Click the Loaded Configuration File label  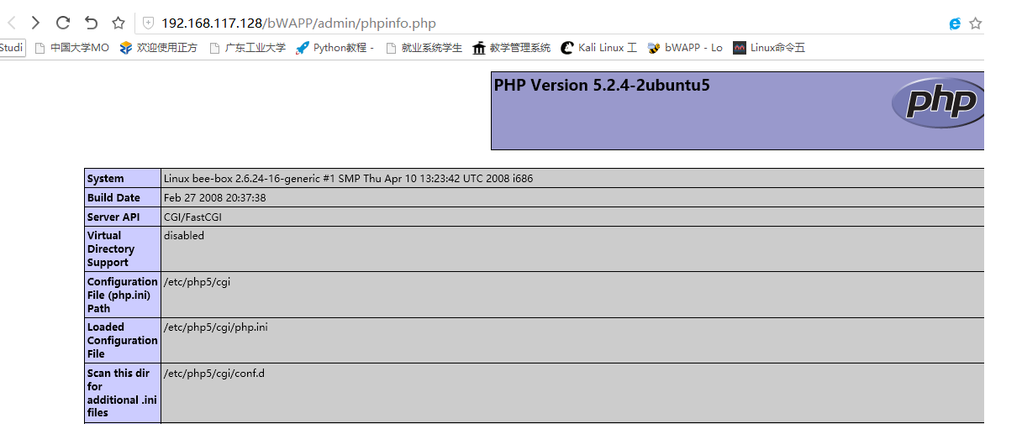(123, 340)
